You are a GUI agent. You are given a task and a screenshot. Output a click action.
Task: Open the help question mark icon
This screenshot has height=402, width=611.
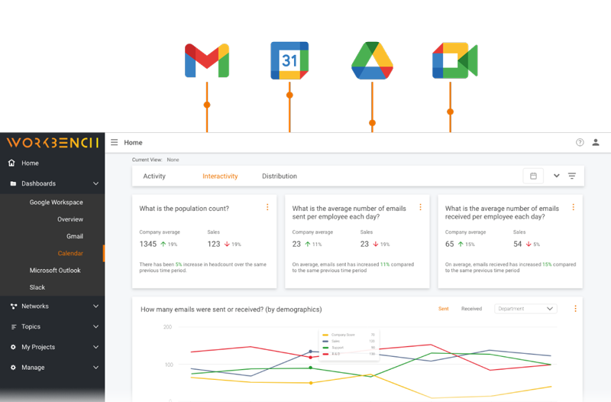point(580,142)
